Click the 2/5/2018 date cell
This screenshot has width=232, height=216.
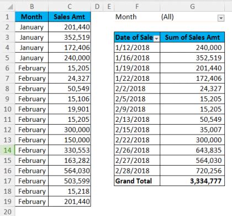pos(137,99)
